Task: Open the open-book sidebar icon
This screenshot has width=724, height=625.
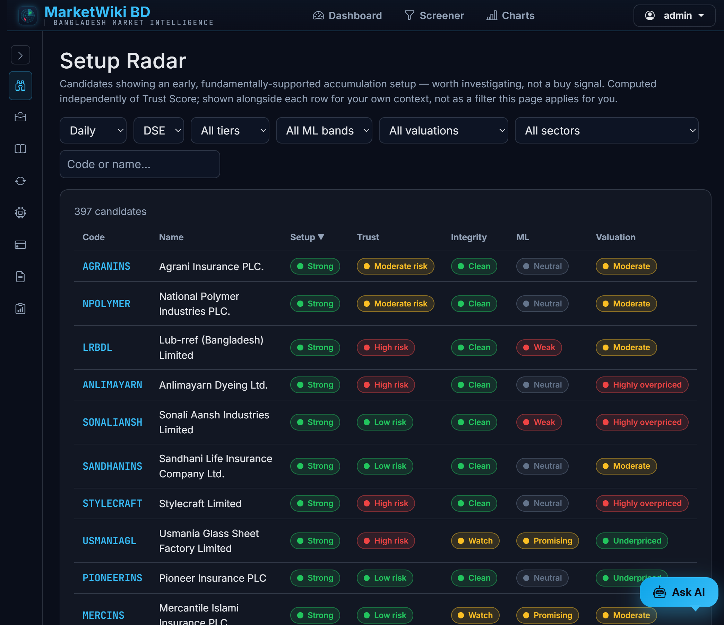Action: tap(20, 149)
